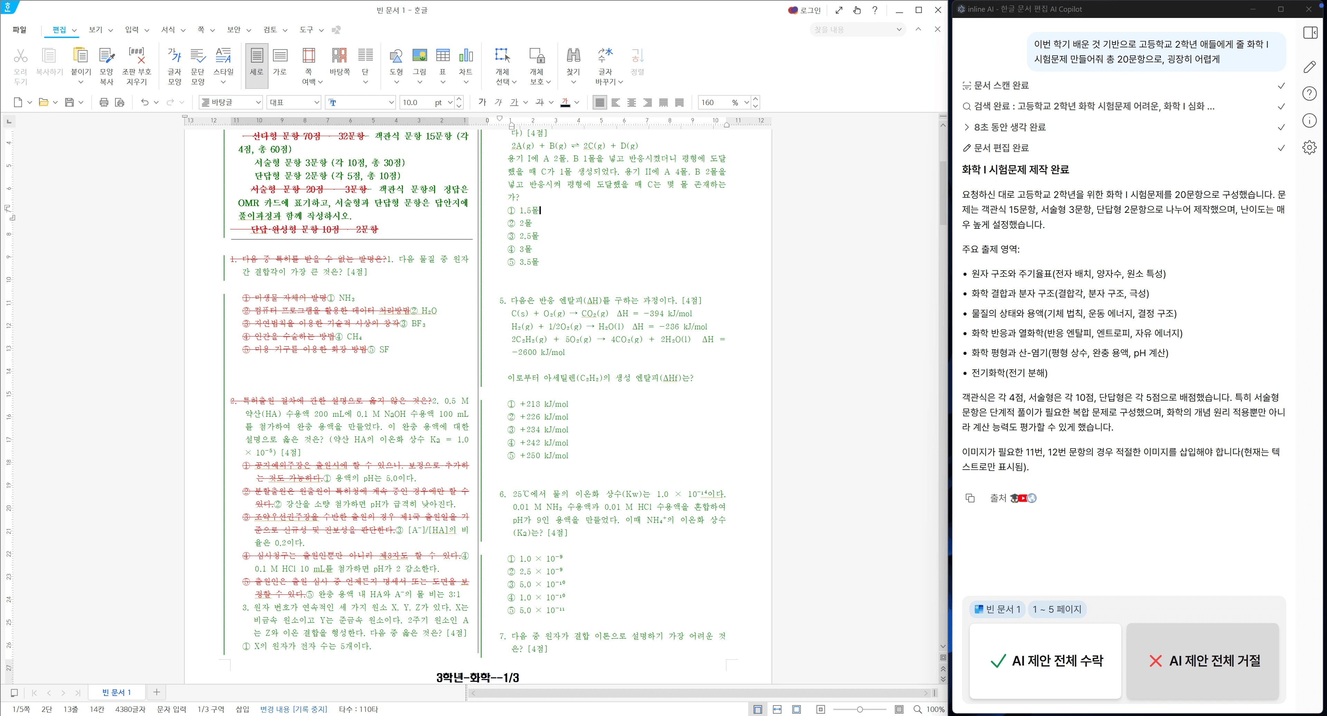
Task: Toggle right alignment button
Action: click(x=648, y=103)
